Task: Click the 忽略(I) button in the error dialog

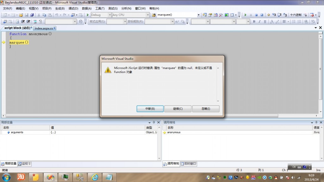Action: 206,108
